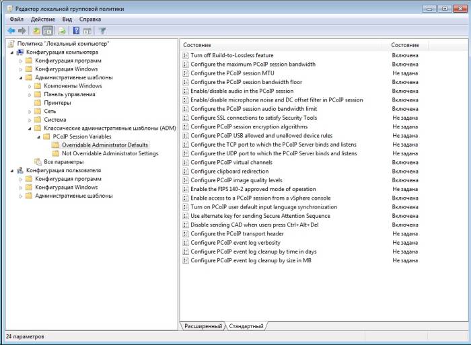The image size is (471, 345).
Task: Click the policy icon for Configure PCoIP virtual channels
Action: click(x=186, y=163)
